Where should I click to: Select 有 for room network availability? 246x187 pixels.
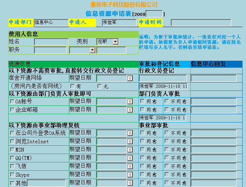[x=72, y=86]
